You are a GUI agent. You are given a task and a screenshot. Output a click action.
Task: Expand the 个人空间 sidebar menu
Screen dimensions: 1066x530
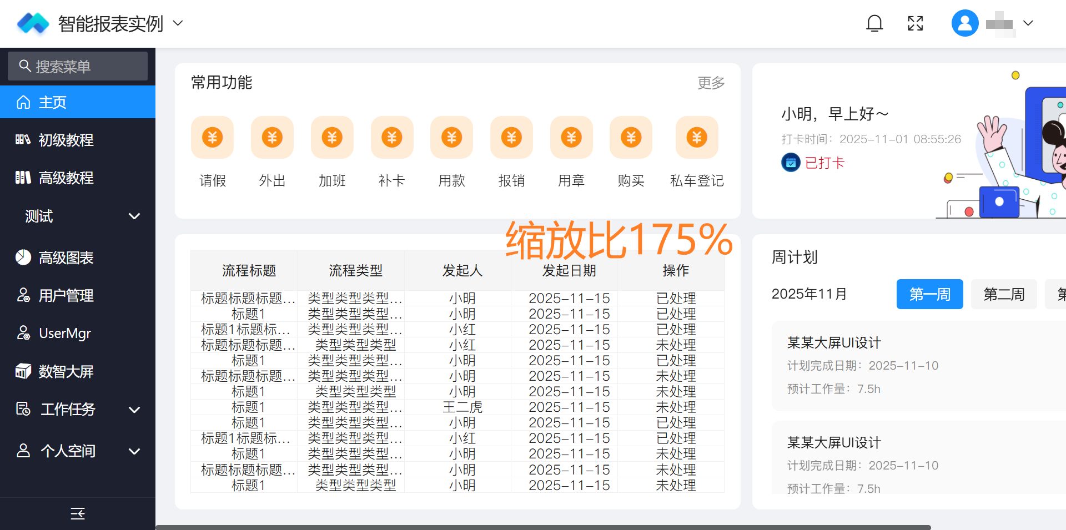134,451
